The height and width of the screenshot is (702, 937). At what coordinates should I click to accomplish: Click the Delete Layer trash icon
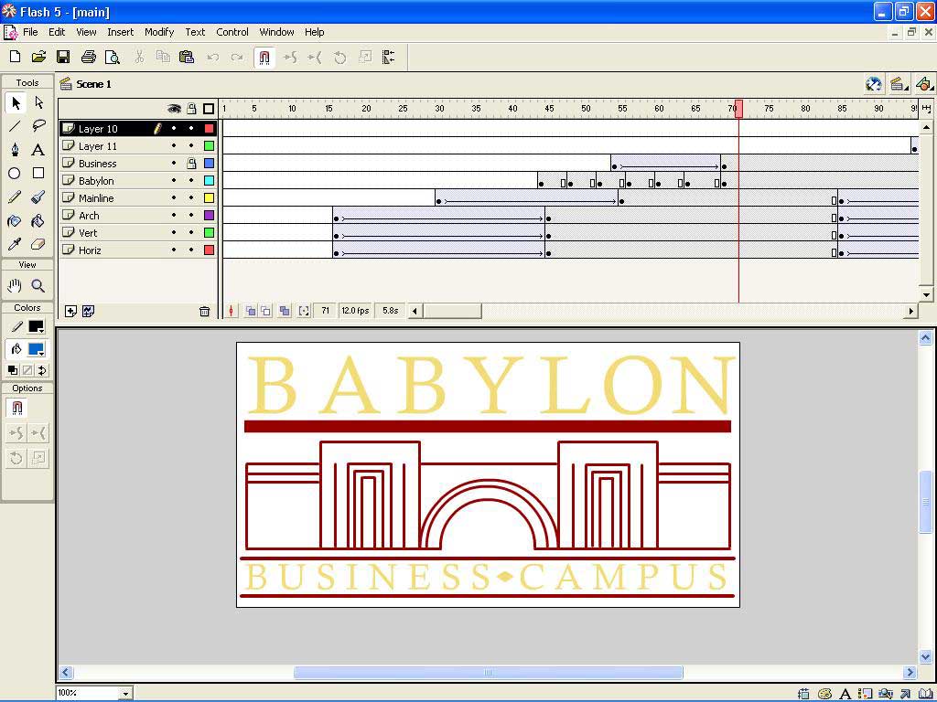tap(204, 311)
